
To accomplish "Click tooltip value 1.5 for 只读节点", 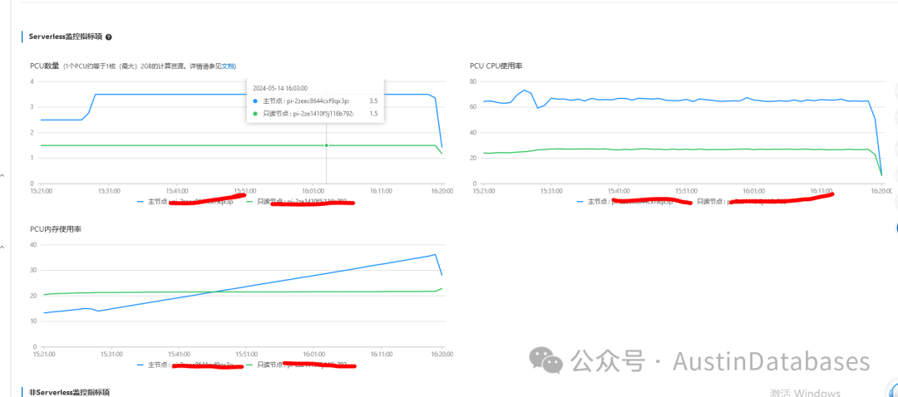I will point(373,113).
